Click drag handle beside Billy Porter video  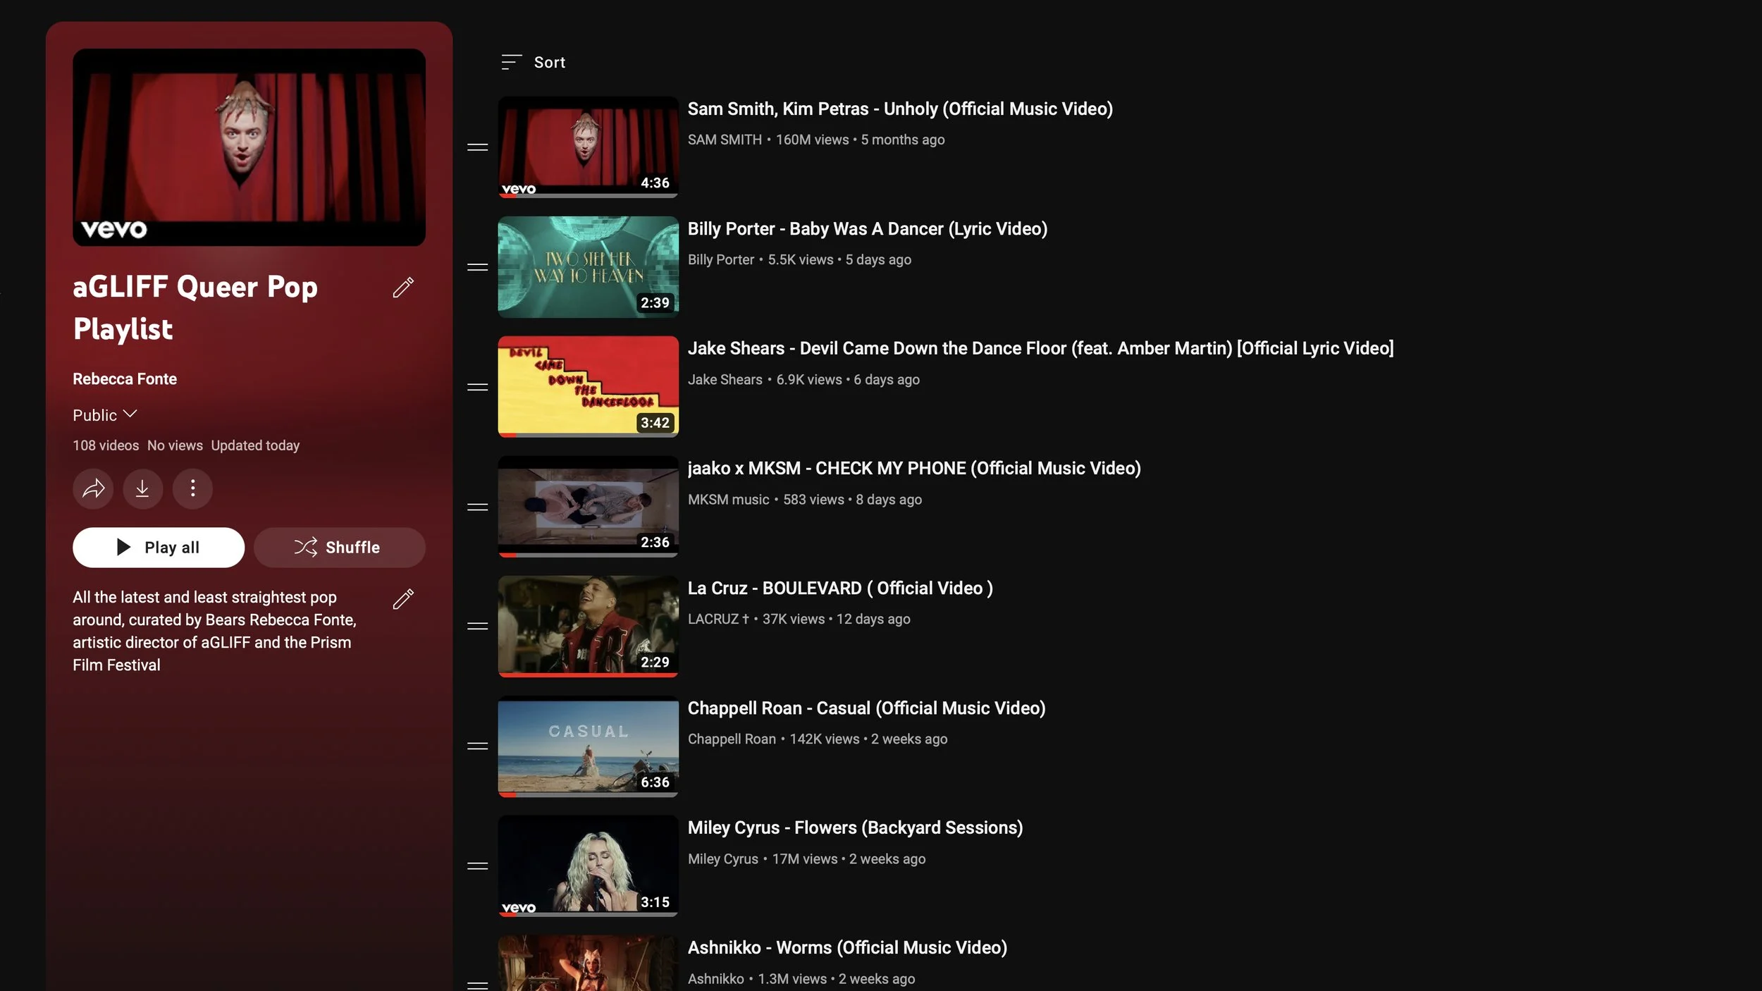point(477,267)
